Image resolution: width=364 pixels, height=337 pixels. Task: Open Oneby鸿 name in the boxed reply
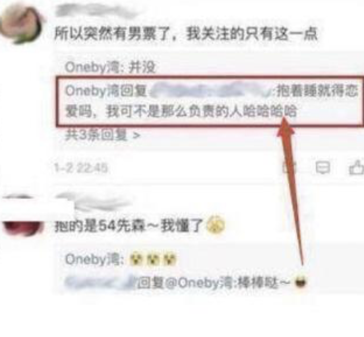[86, 91]
